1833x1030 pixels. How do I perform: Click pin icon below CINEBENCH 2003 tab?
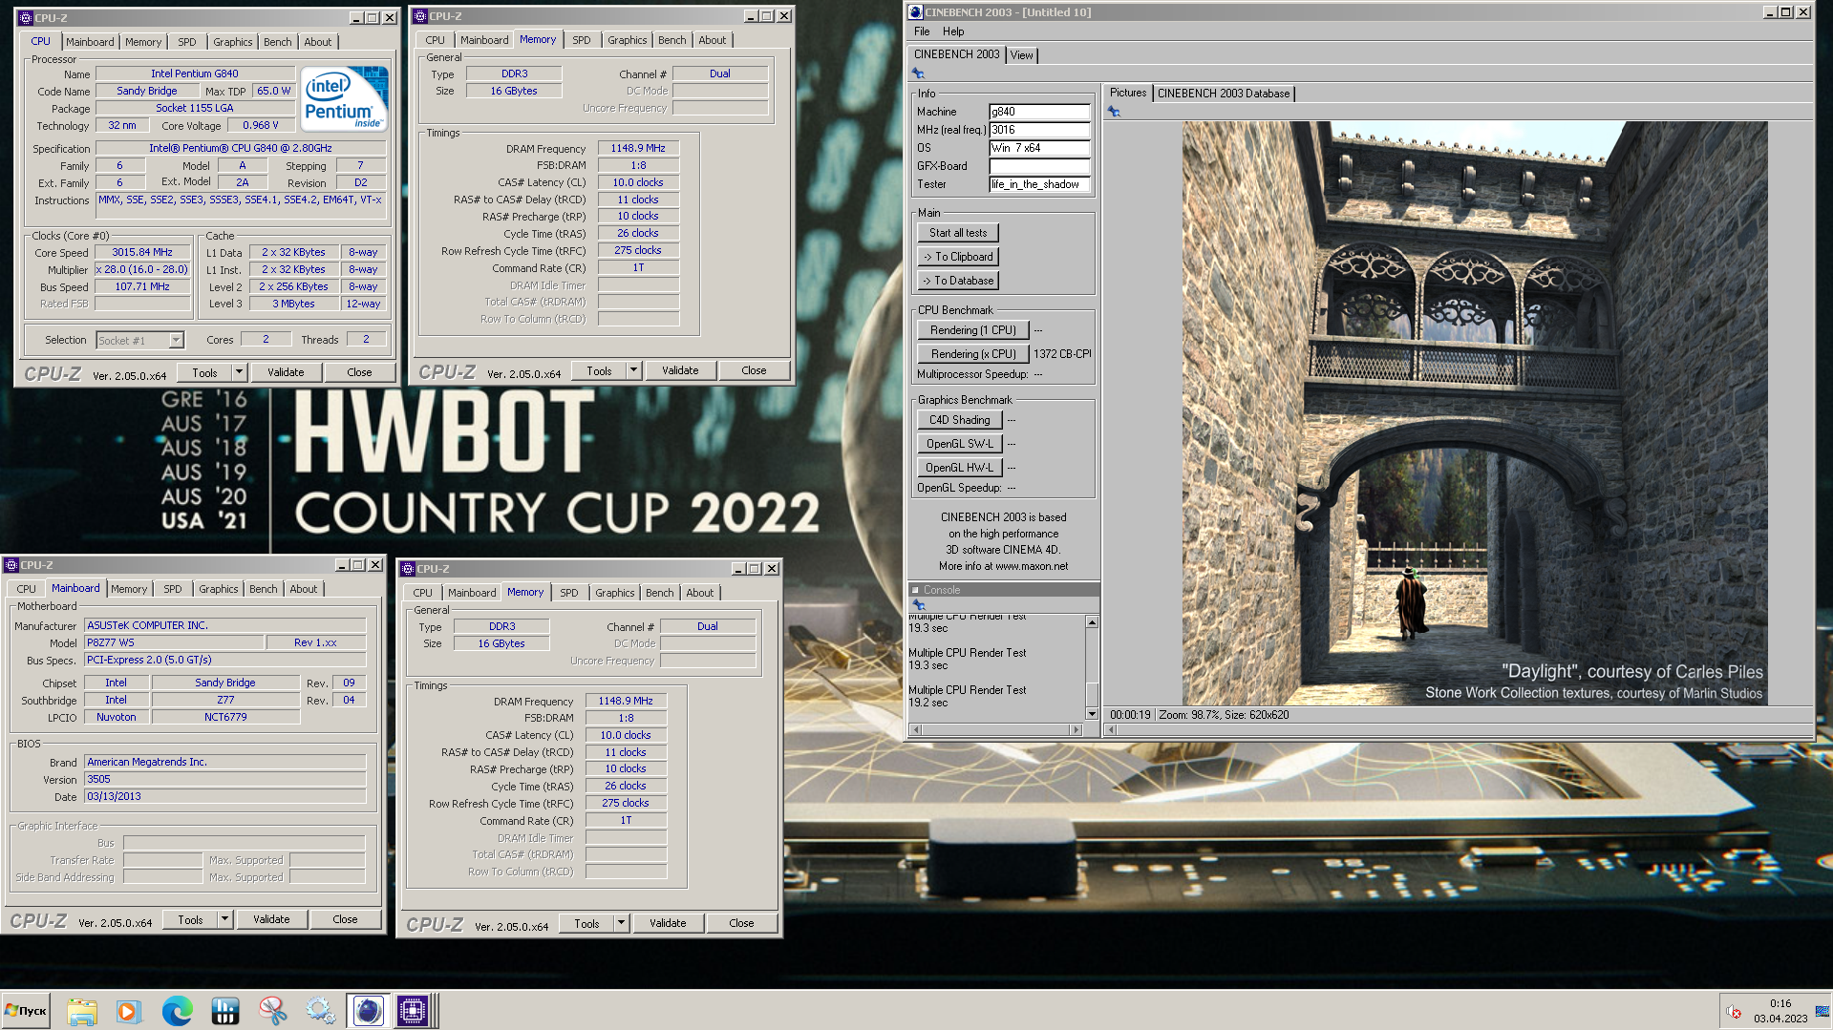click(x=918, y=74)
